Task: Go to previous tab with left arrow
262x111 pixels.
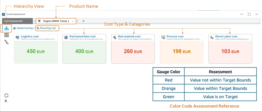Action: click(x=34, y=21)
